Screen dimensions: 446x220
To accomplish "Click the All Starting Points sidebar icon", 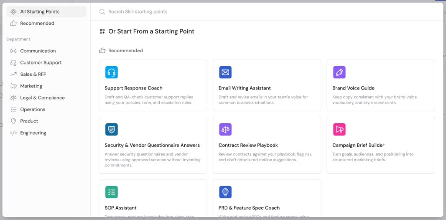I will tap(13, 12).
